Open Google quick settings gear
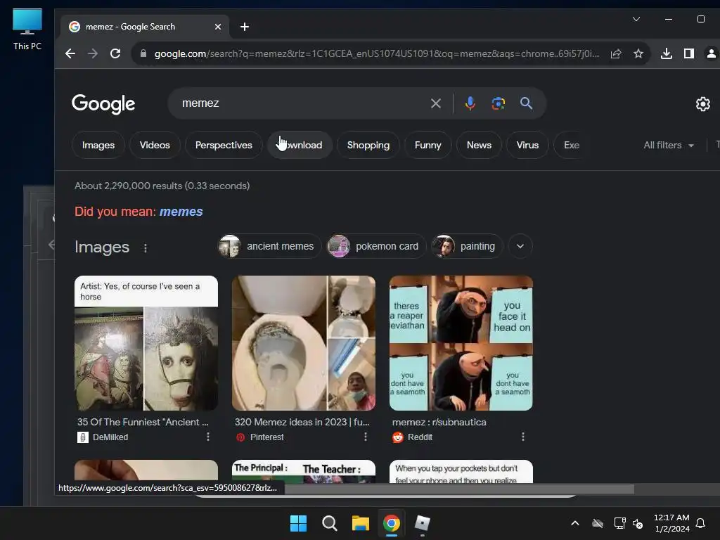The height and width of the screenshot is (540, 720). (x=702, y=104)
